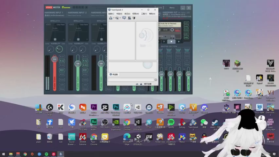Click Gate knob on Voicemeeter Hardware Input 1
Screen dimensions: 279x157
59,49
